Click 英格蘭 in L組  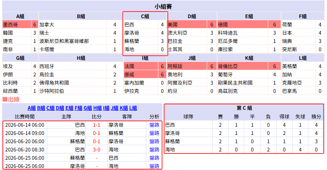[x=290, y=66]
